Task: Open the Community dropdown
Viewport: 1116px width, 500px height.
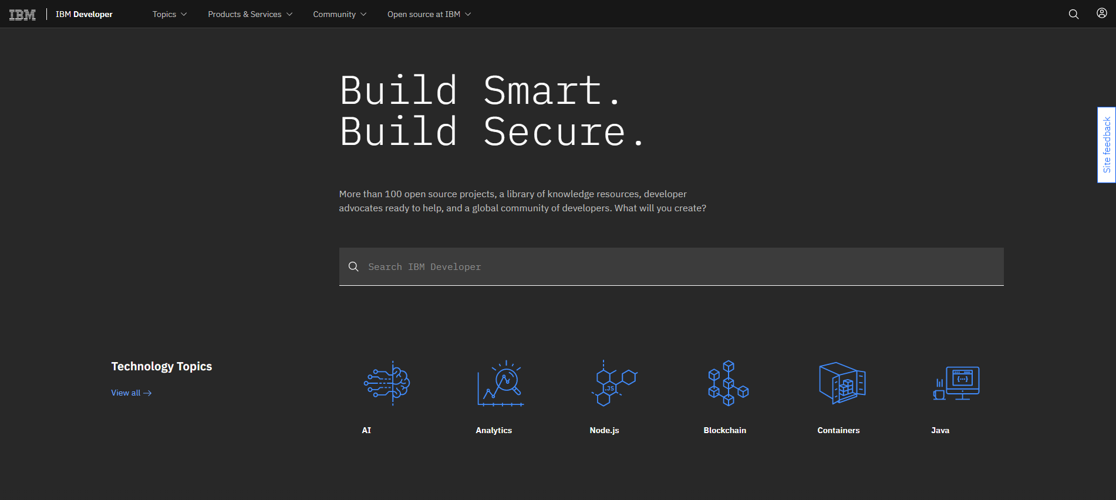Action: click(x=339, y=14)
